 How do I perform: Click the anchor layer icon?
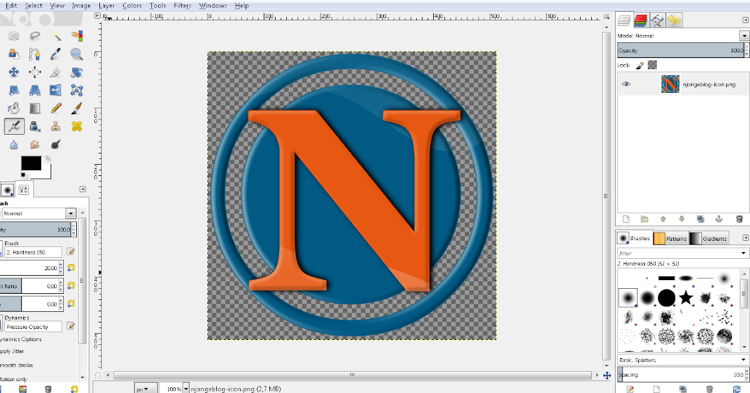click(x=718, y=219)
